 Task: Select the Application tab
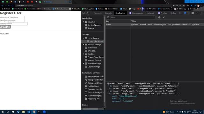pos(120,13)
